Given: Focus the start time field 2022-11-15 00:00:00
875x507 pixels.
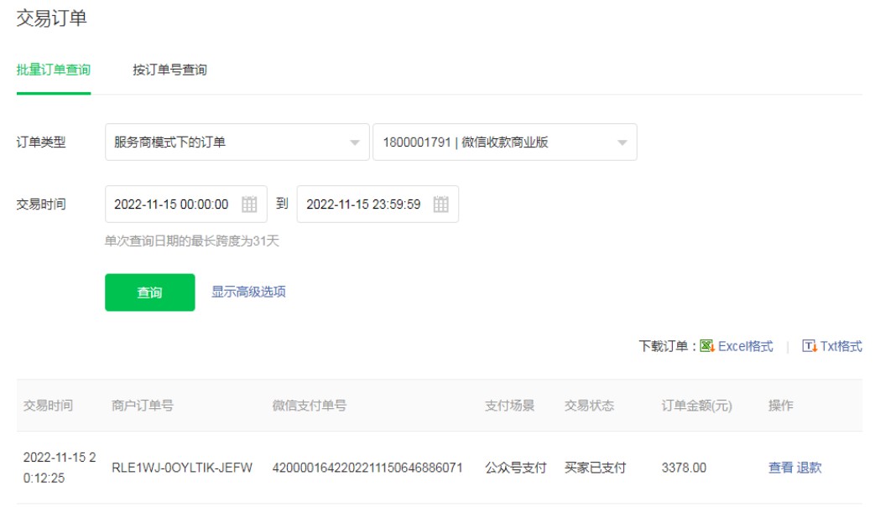Looking at the screenshot, I should pos(172,204).
